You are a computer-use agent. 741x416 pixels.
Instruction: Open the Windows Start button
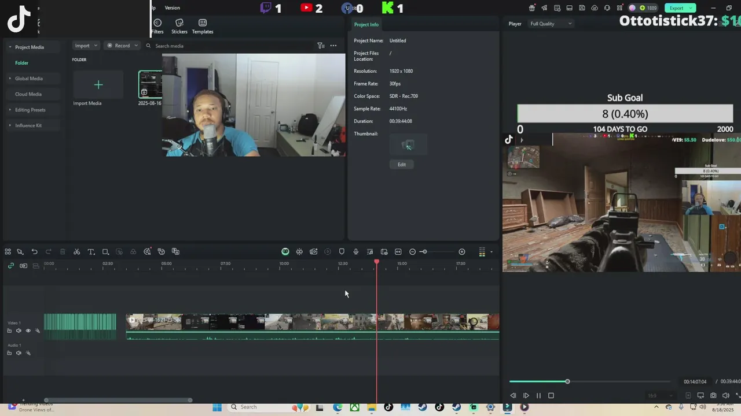point(217,407)
